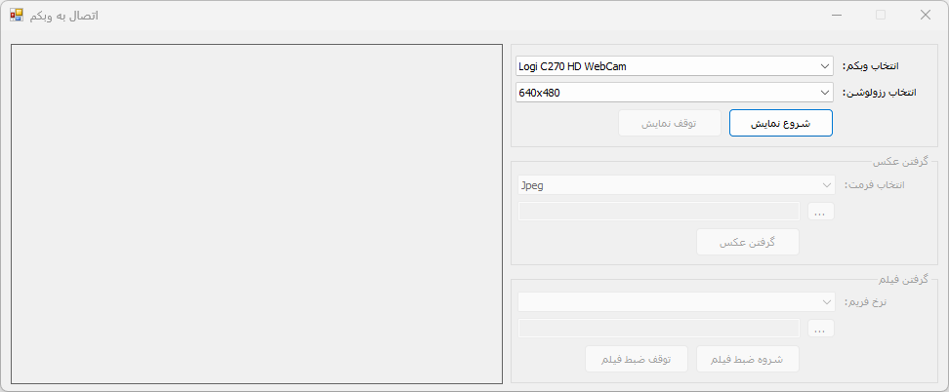Viewport: 949px width, 392px height.
Task: Click the app icon in the title bar
Action: (x=16, y=16)
